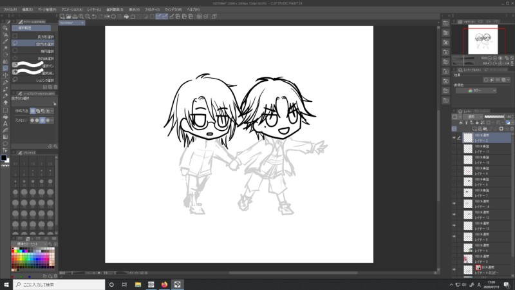
Task: Hide layer レイヤー 2 with its eye icon
Action: (x=454, y=138)
